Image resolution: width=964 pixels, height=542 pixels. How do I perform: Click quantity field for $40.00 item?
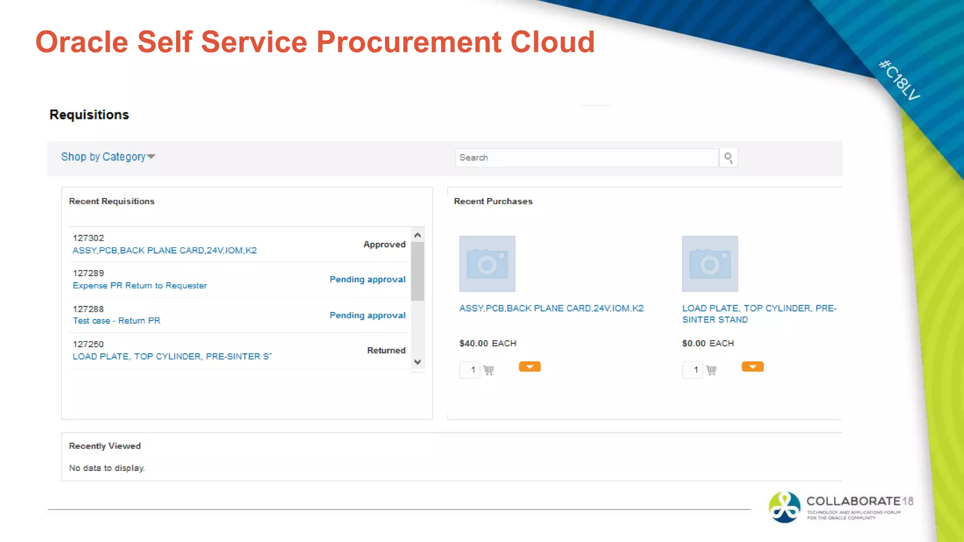470,370
